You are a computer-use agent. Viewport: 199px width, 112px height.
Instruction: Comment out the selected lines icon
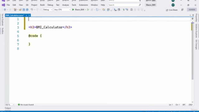(x=123, y=10)
